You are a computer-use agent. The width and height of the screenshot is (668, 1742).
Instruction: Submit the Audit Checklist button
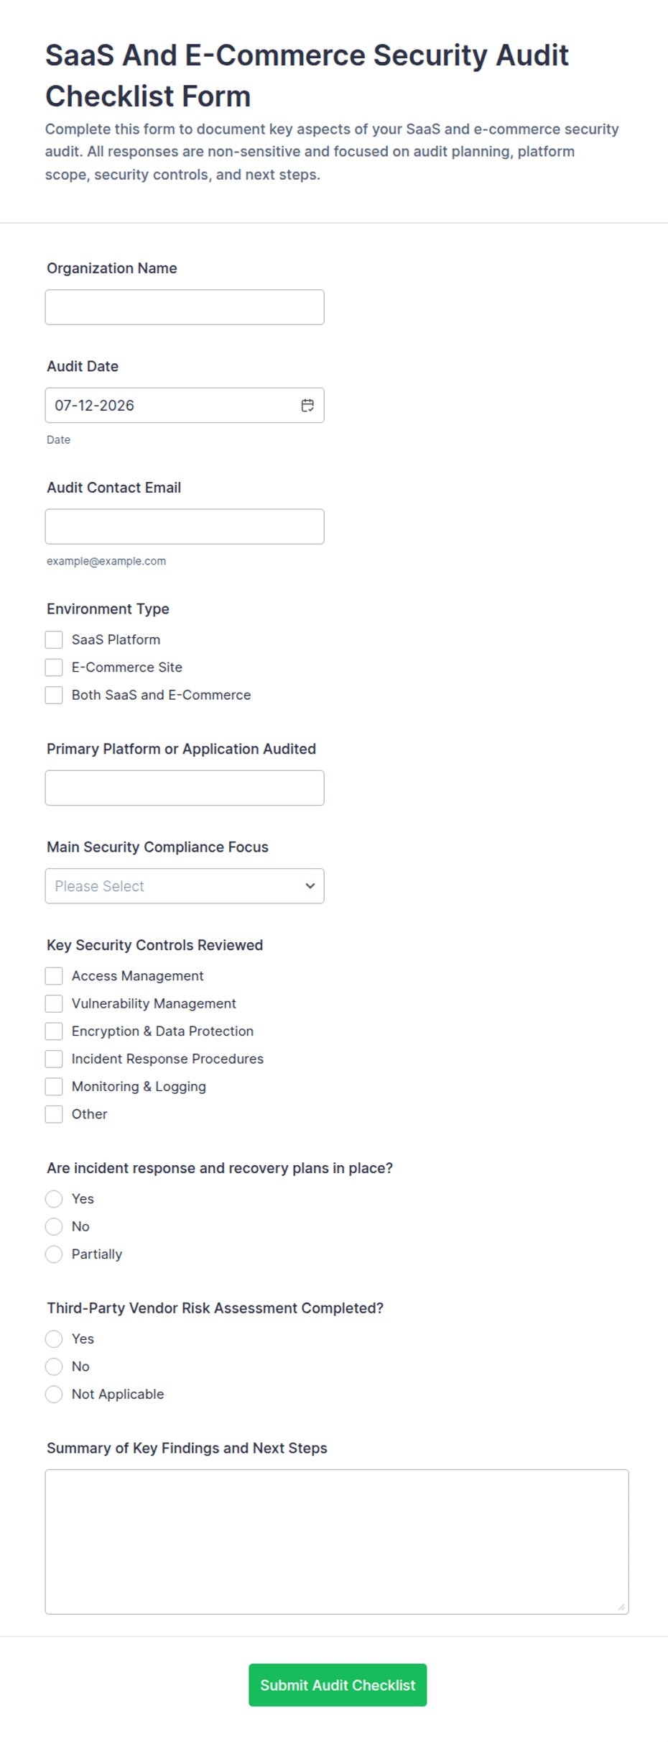338,1685
